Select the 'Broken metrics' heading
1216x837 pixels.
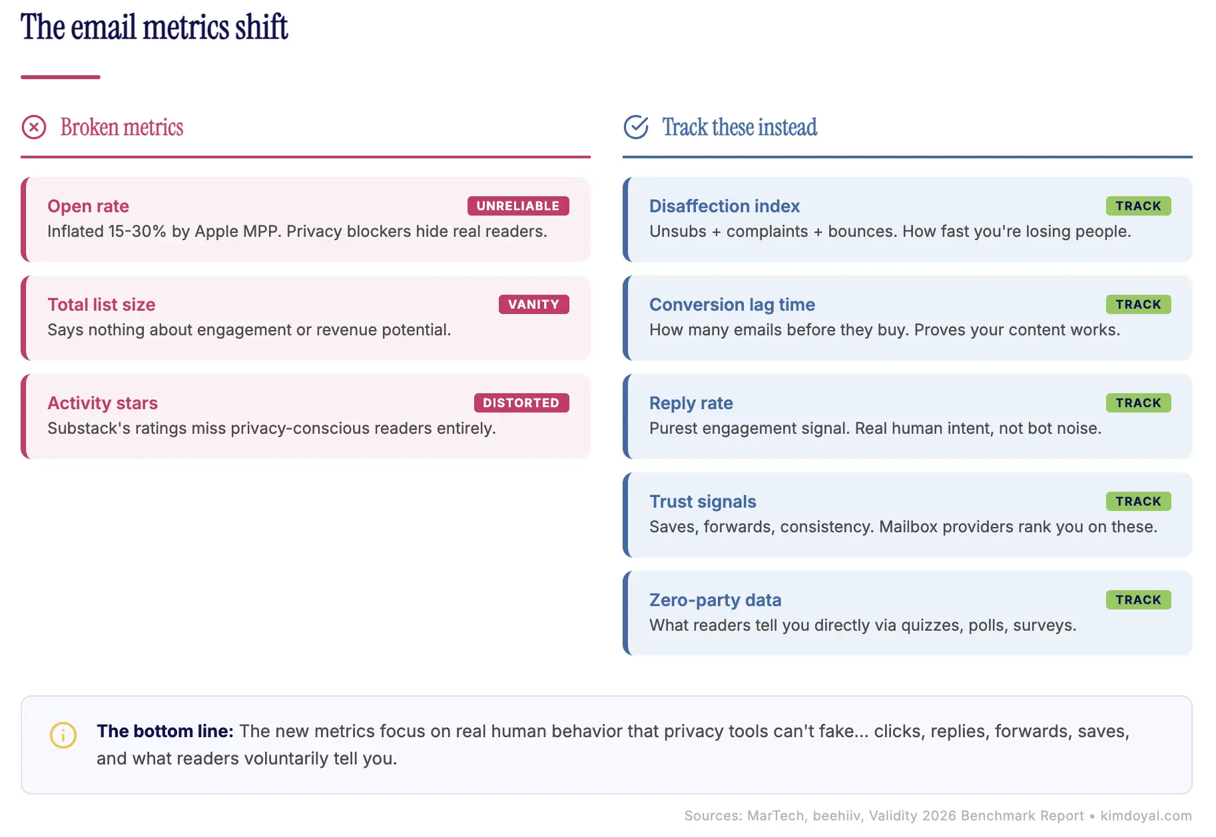(x=122, y=127)
